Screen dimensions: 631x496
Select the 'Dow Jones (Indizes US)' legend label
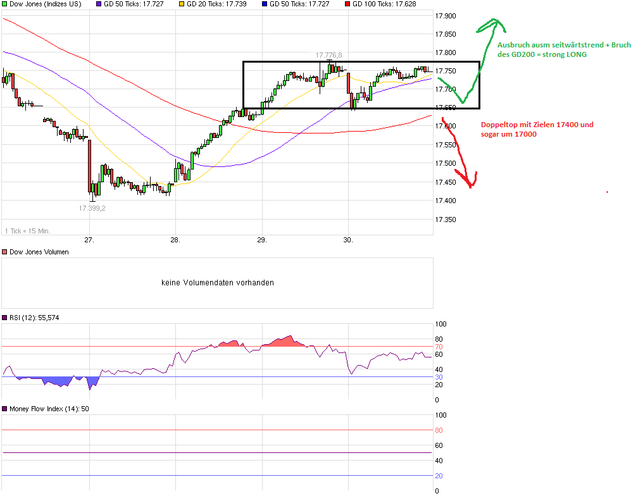pos(45,4)
